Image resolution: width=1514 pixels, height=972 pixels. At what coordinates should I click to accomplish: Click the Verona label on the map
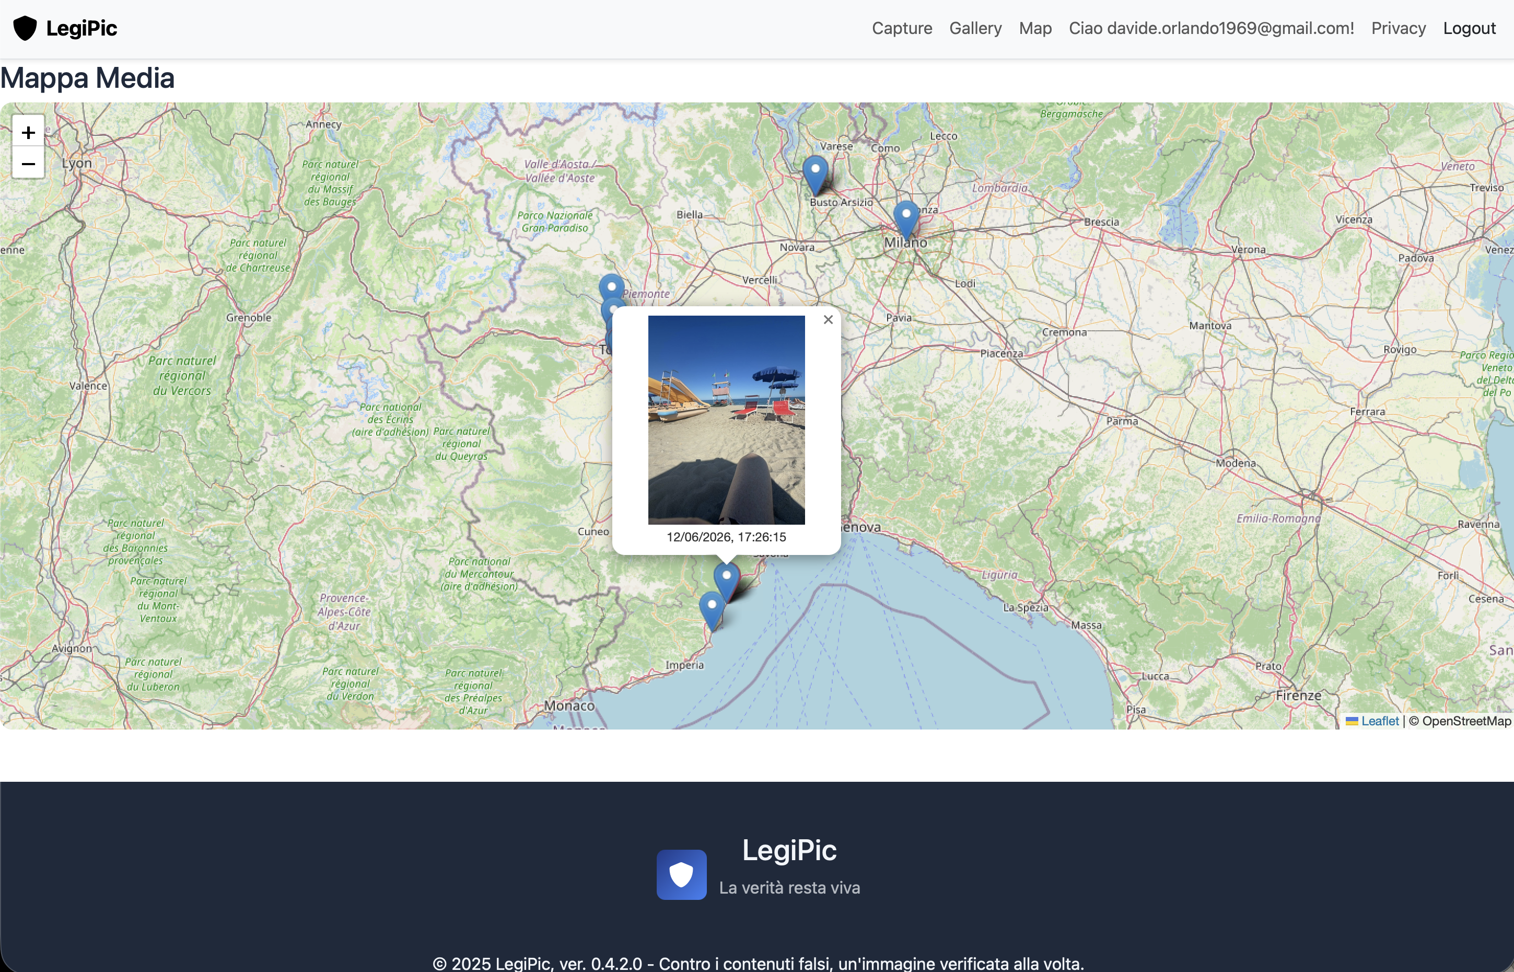point(1249,249)
